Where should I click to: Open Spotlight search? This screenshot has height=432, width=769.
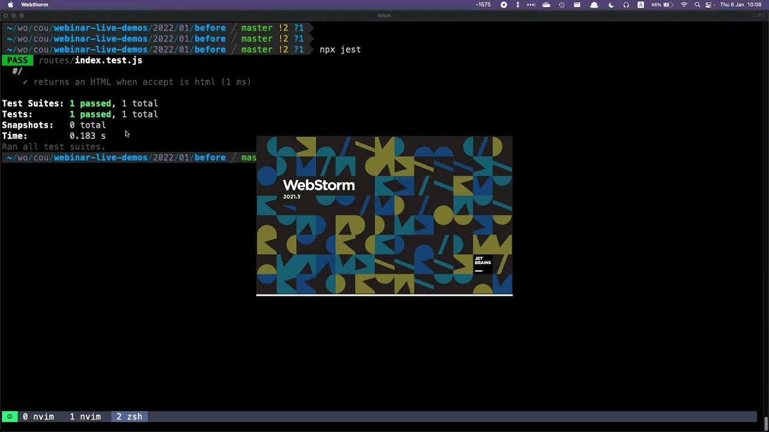pos(698,5)
